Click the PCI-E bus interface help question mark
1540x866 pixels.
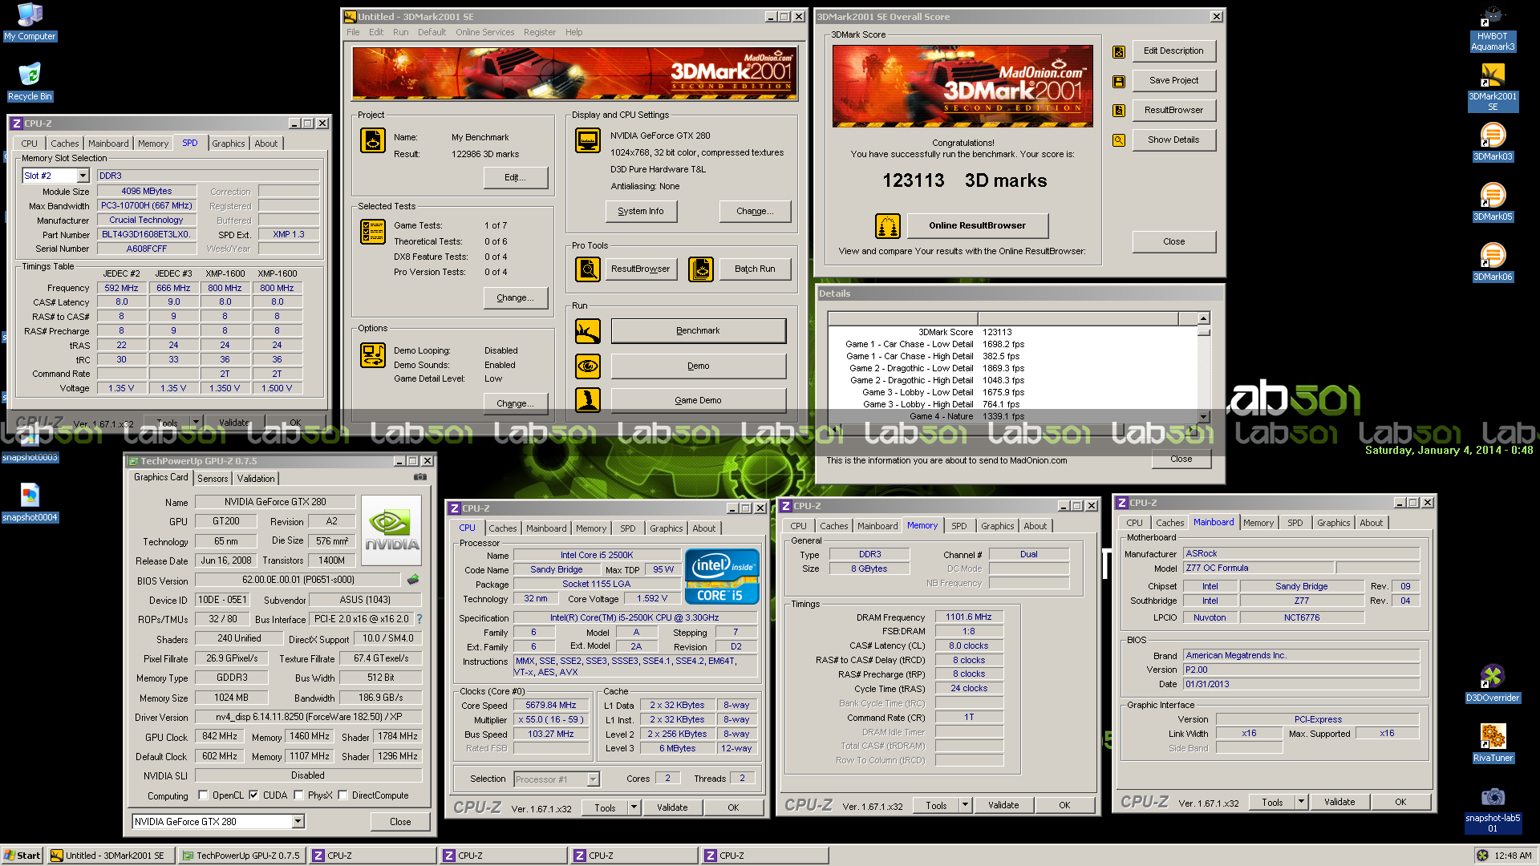tap(419, 619)
